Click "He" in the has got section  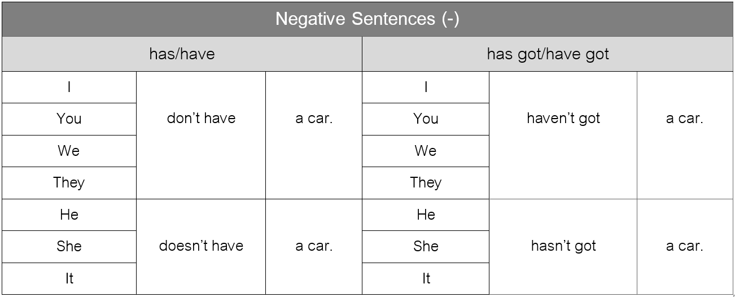pos(426,215)
